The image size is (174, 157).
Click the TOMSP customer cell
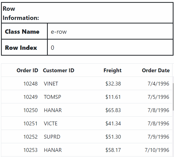(x=52, y=97)
